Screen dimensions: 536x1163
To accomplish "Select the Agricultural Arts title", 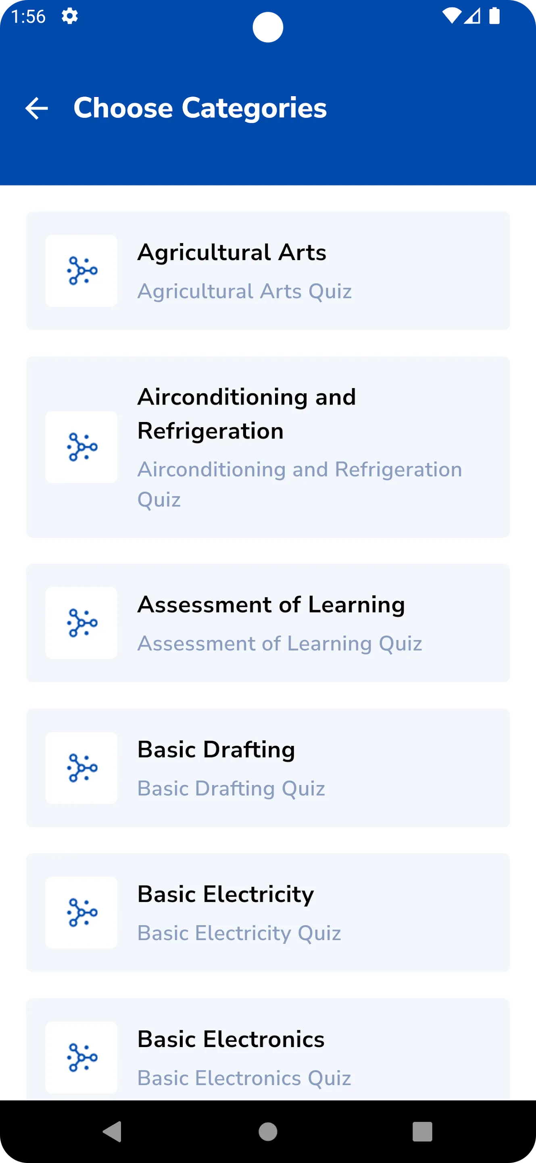I will [232, 252].
